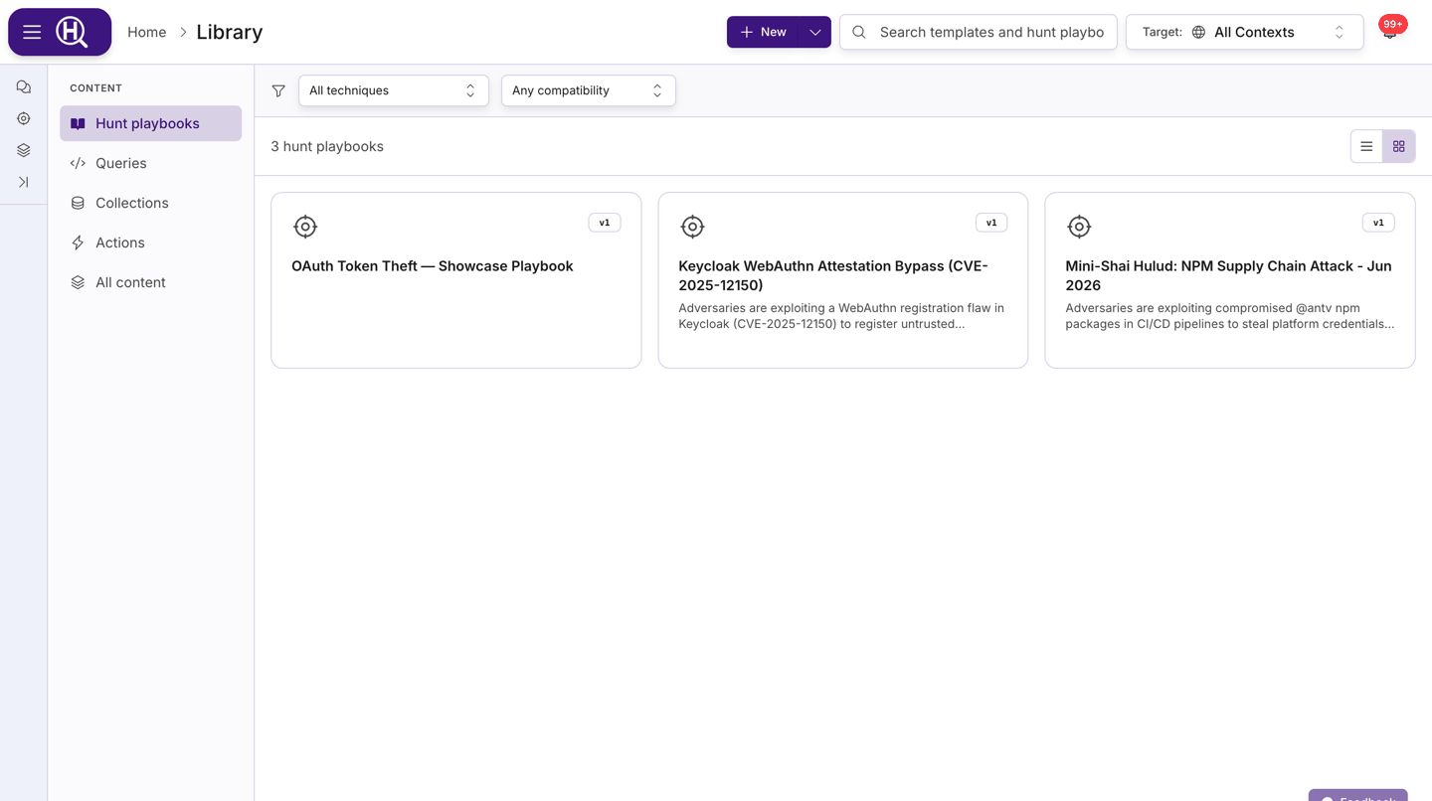Navigate to Home breadcrumb
Viewport: 1432px width, 801px height.
pos(147,32)
